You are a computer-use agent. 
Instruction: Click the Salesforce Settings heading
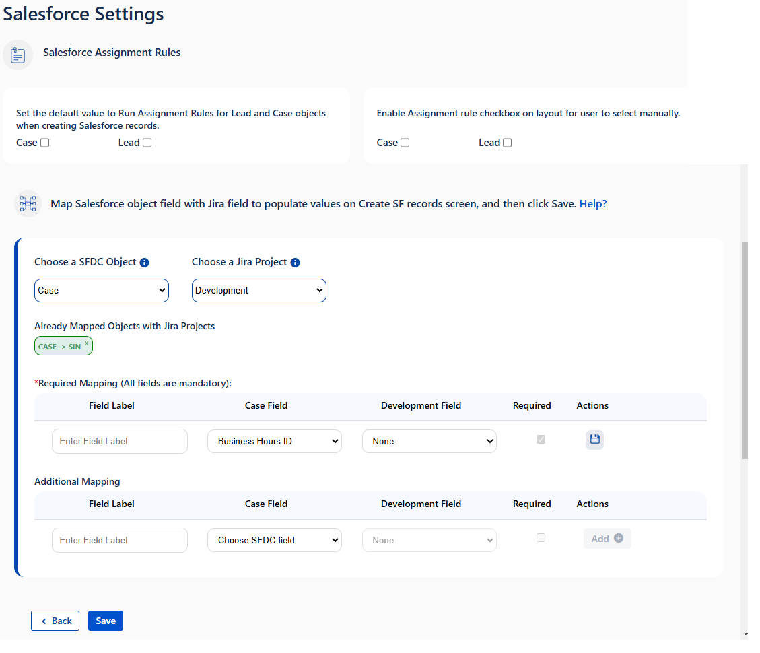(x=83, y=13)
